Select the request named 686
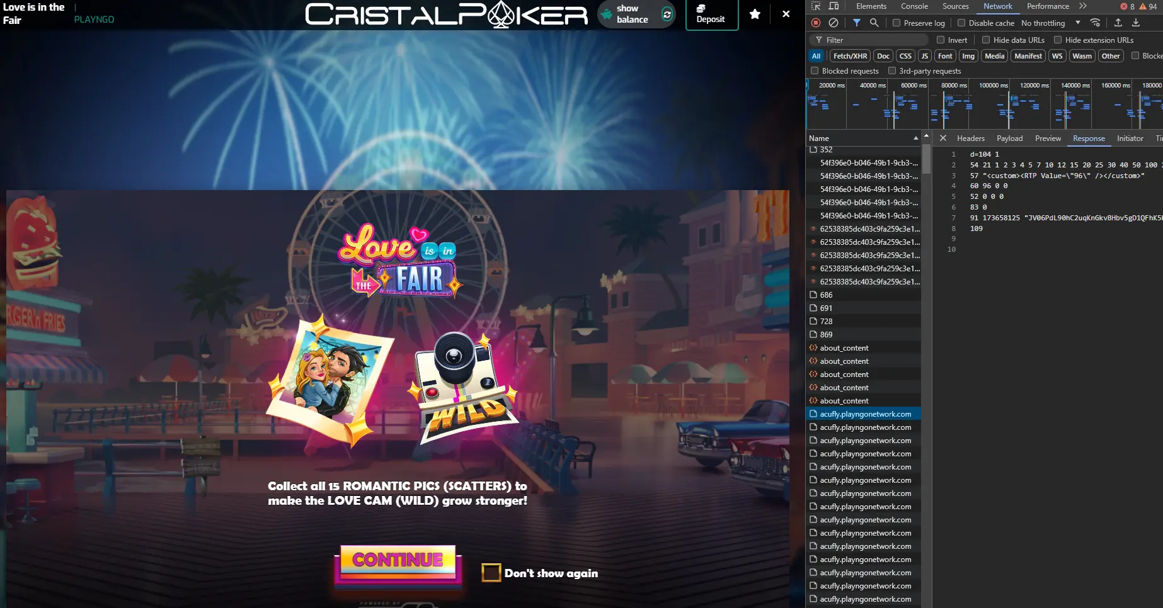 point(863,295)
